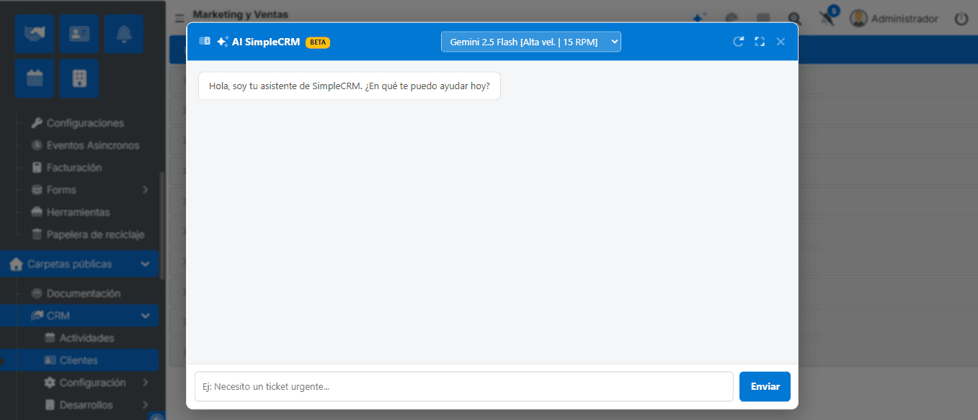Open the Administrador user menu label
The image size is (978, 420).
904,19
